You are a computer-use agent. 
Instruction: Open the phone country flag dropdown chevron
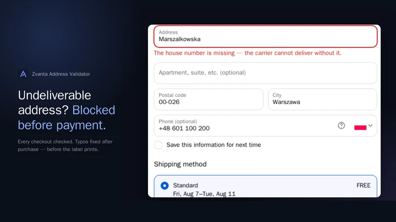click(370, 126)
